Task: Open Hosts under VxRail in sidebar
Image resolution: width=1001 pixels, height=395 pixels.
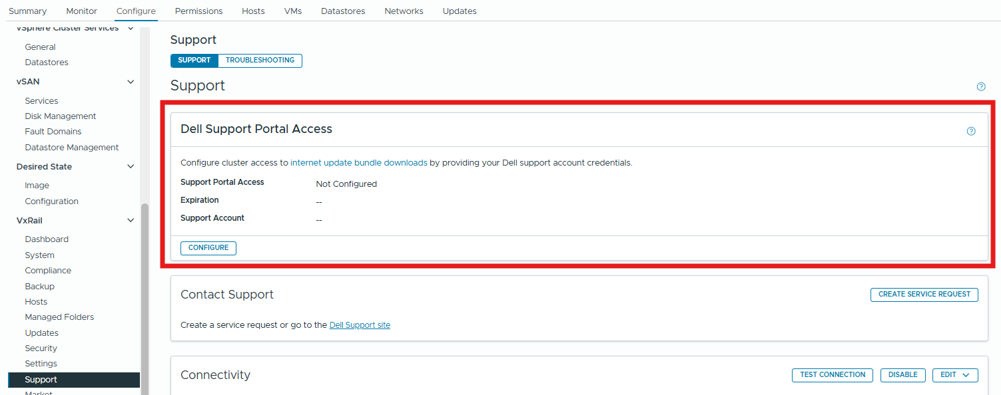Action: (36, 302)
